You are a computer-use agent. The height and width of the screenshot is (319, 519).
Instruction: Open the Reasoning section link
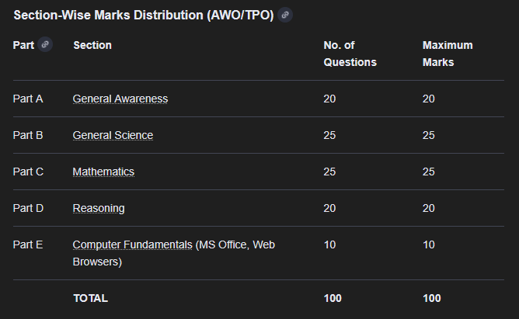[99, 208]
